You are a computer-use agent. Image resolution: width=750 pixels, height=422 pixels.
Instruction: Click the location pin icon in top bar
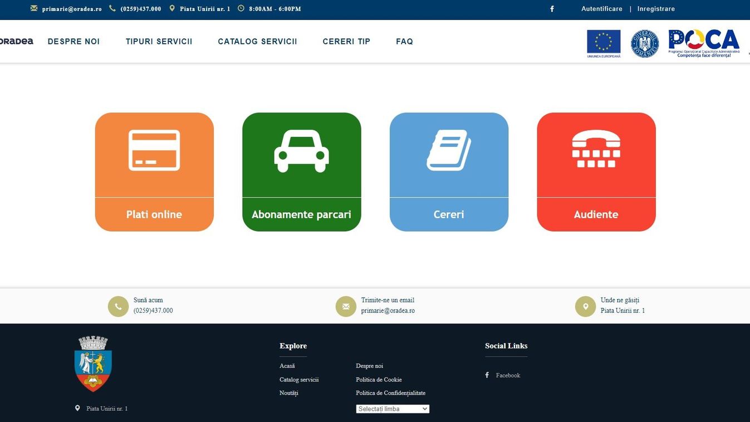[x=172, y=8]
